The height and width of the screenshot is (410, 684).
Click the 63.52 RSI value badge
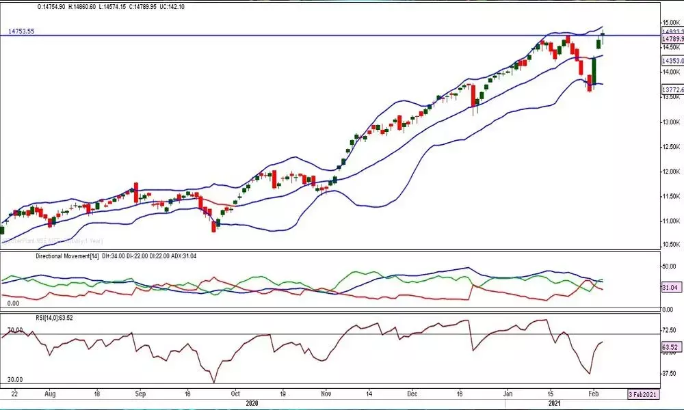(670, 347)
